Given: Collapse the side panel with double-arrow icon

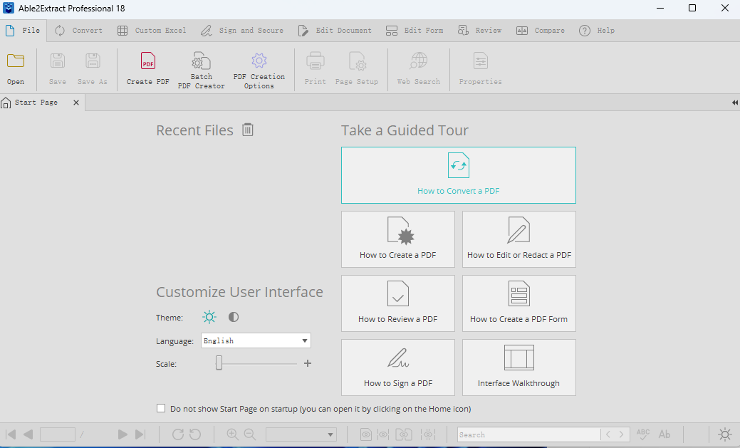Looking at the screenshot, I should click(734, 103).
